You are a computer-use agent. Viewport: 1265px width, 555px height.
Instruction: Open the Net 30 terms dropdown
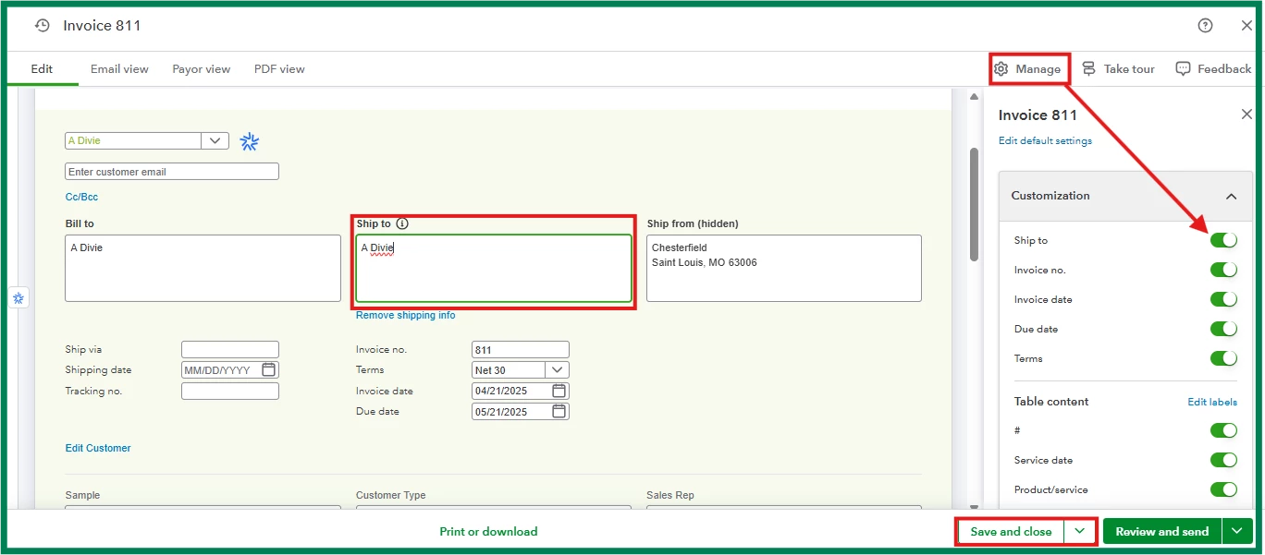(x=558, y=369)
